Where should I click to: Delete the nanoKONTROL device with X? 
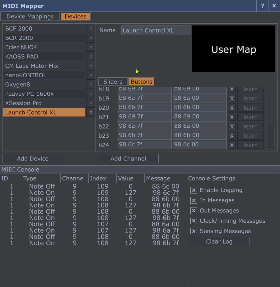[91, 75]
